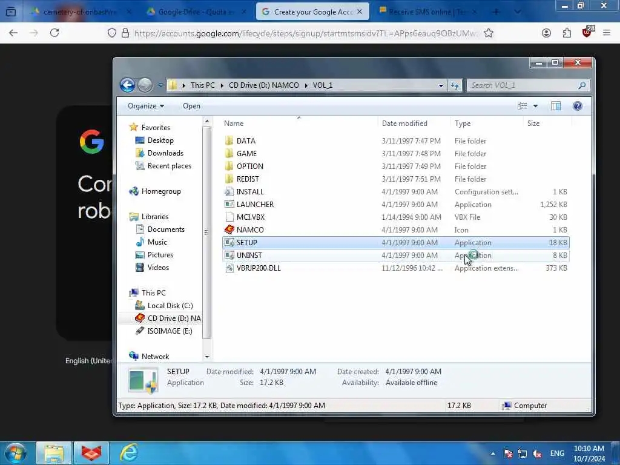620x465 pixels.
Task: Switch to the Create your Google Account tab
Action: tap(312, 12)
